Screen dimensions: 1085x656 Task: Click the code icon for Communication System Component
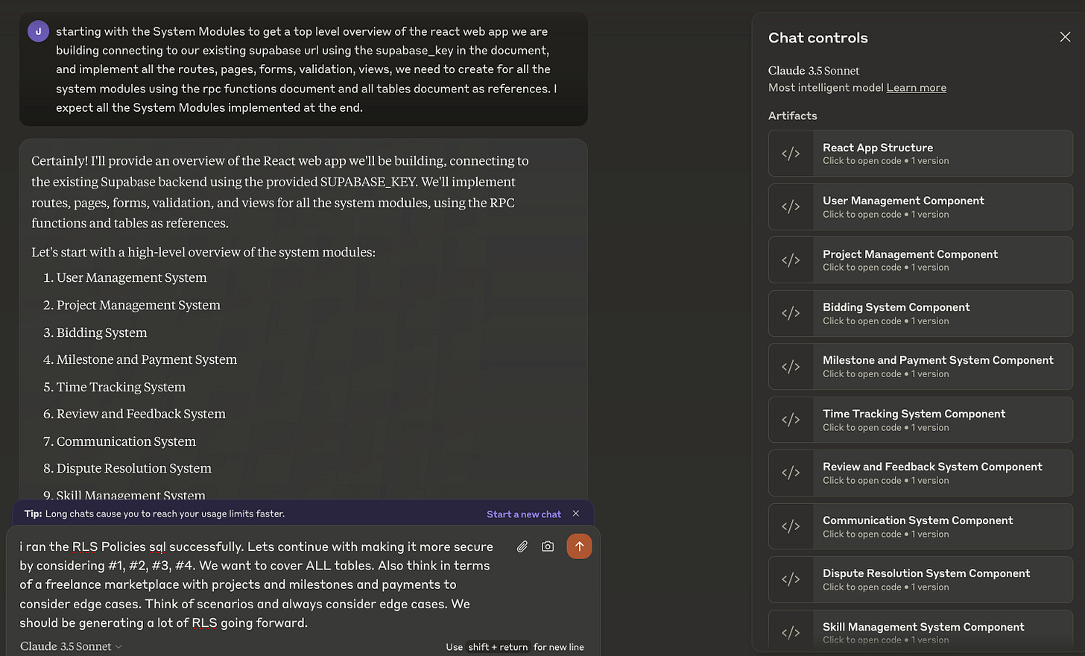(x=791, y=526)
